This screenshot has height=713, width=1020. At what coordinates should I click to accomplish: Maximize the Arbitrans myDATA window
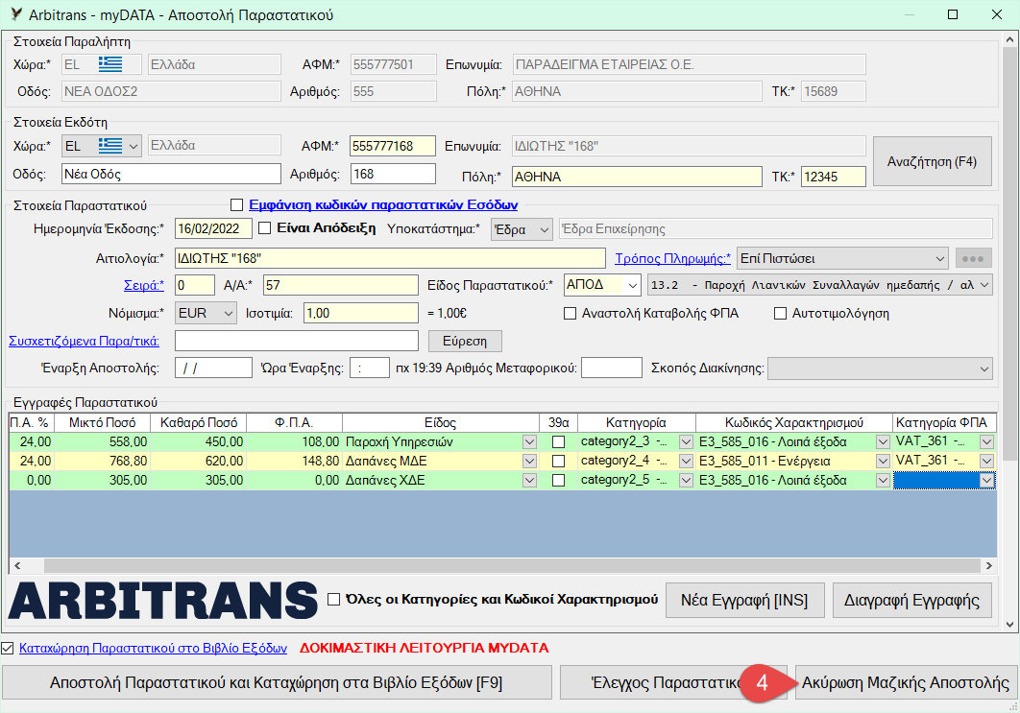(953, 14)
